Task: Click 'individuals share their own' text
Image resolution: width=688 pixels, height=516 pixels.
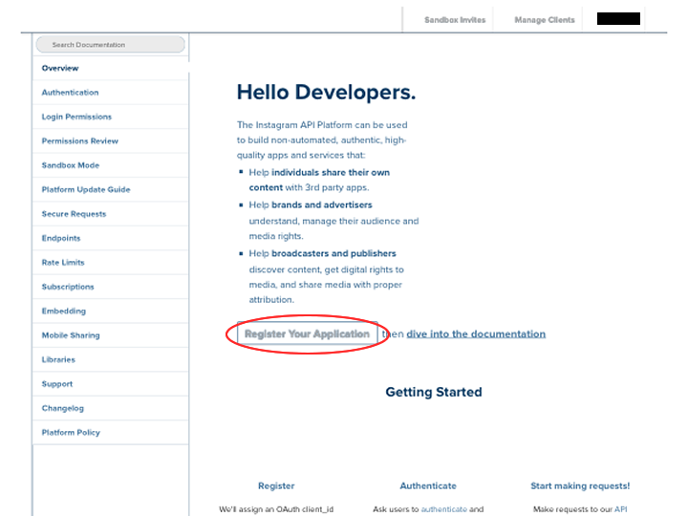Action: (x=331, y=172)
